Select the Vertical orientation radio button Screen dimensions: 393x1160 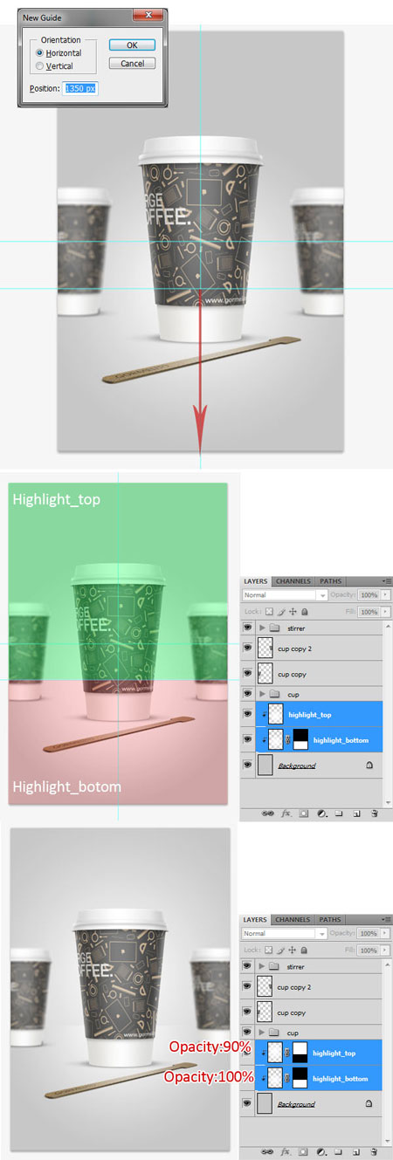click(x=39, y=65)
